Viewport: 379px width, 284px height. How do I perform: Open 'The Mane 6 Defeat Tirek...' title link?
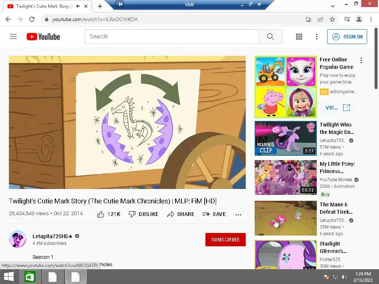point(336,208)
